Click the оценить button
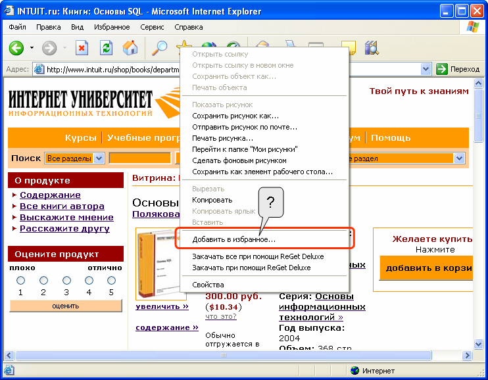The image size is (488, 380). (x=66, y=306)
